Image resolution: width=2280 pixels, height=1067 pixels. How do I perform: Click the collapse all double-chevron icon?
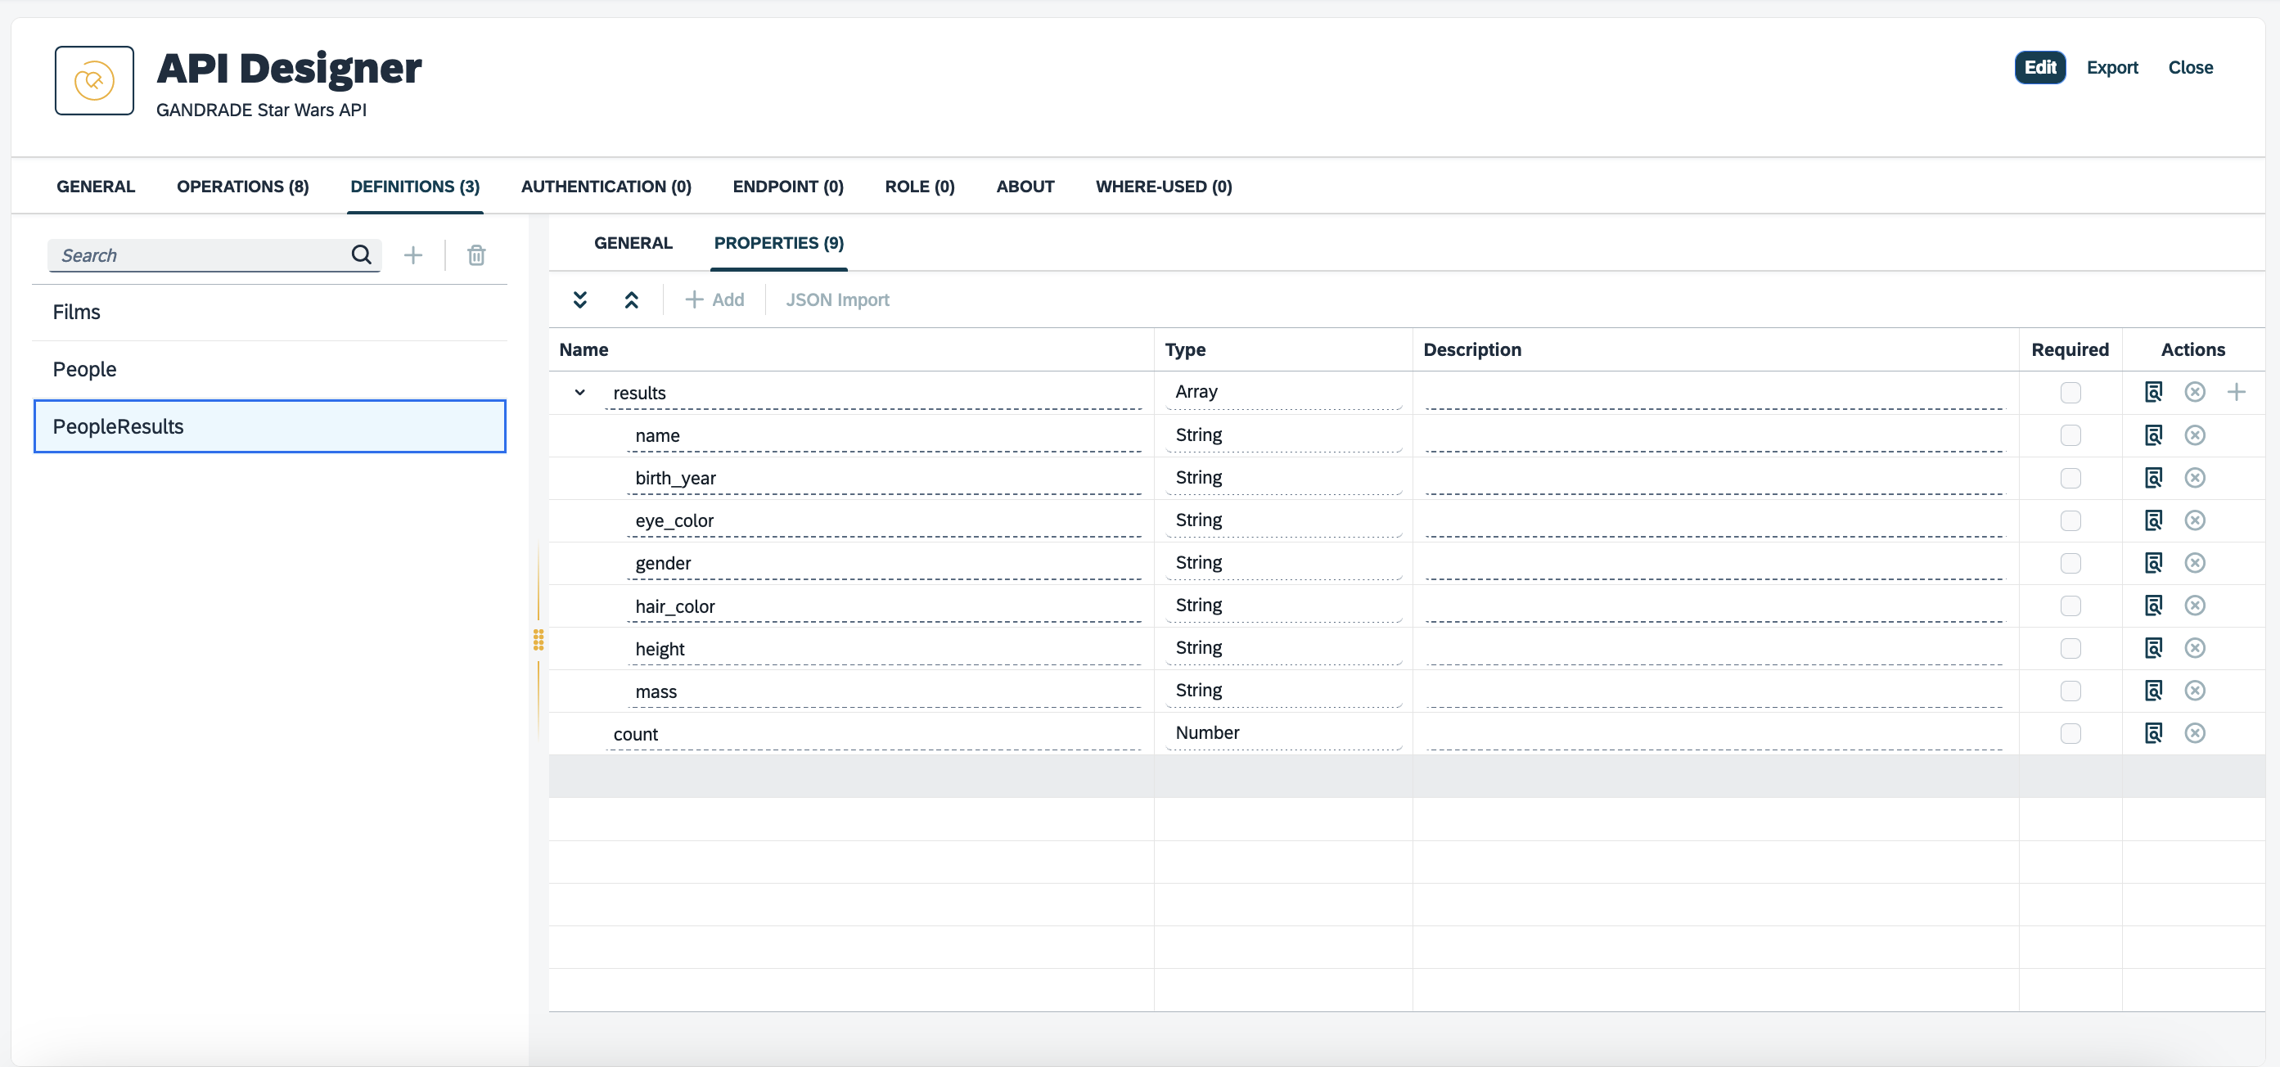pos(631,300)
